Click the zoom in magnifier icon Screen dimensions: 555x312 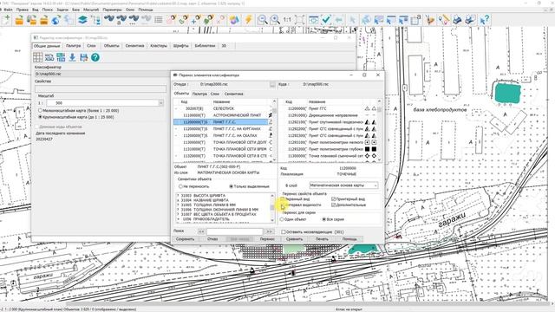click(275, 20)
